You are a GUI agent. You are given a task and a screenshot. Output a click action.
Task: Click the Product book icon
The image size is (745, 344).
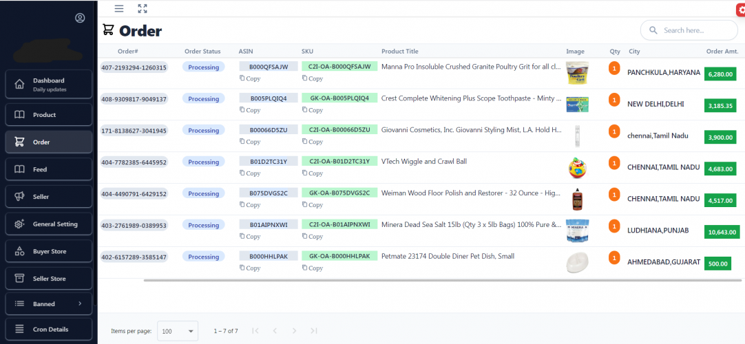19,115
